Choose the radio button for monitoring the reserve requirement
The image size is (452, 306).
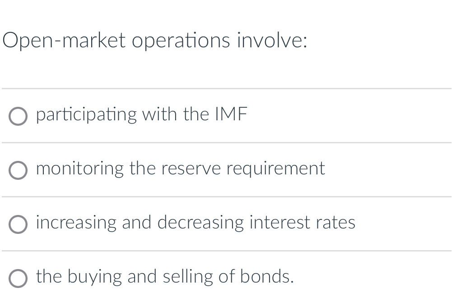18,170
